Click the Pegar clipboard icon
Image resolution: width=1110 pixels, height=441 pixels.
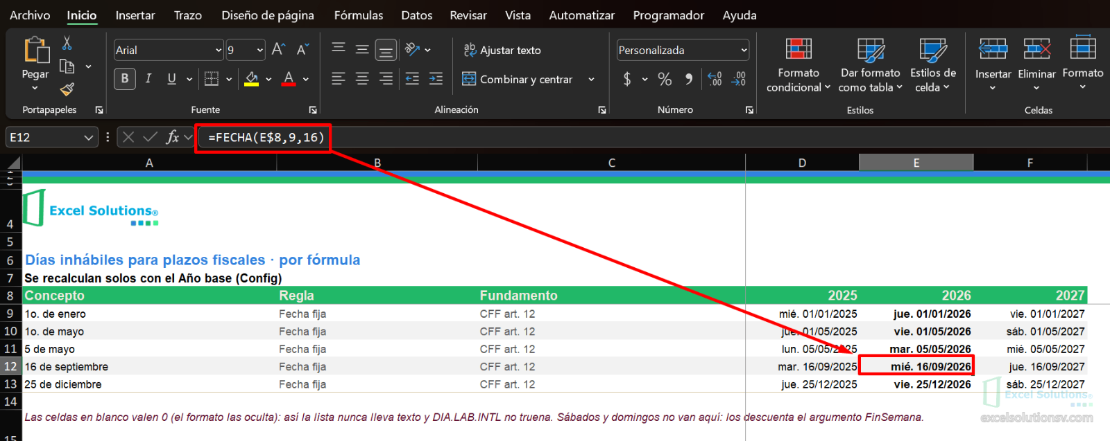(x=35, y=51)
